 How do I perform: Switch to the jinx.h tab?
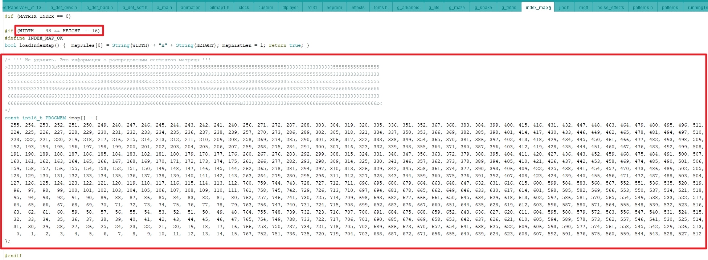click(x=564, y=7)
